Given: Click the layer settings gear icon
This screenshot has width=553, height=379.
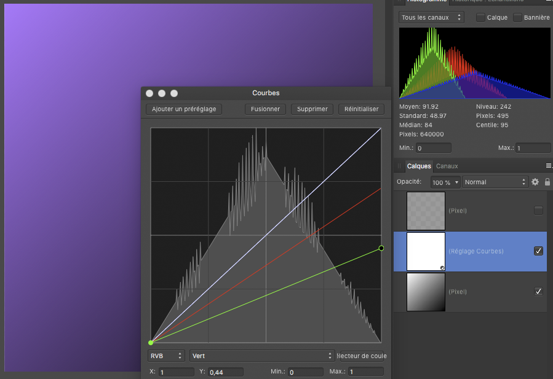Looking at the screenshot, I should point(535,182).
